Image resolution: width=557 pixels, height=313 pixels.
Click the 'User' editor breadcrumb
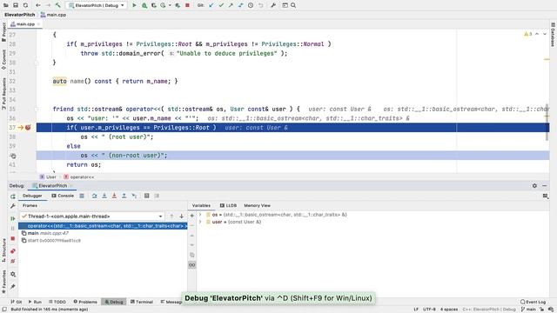pyautogui.click(x=48, y=176)
